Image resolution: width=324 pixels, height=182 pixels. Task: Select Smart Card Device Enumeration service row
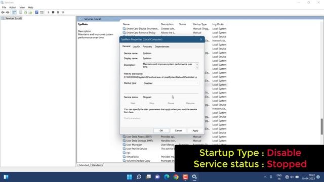[x=175, y=29]
